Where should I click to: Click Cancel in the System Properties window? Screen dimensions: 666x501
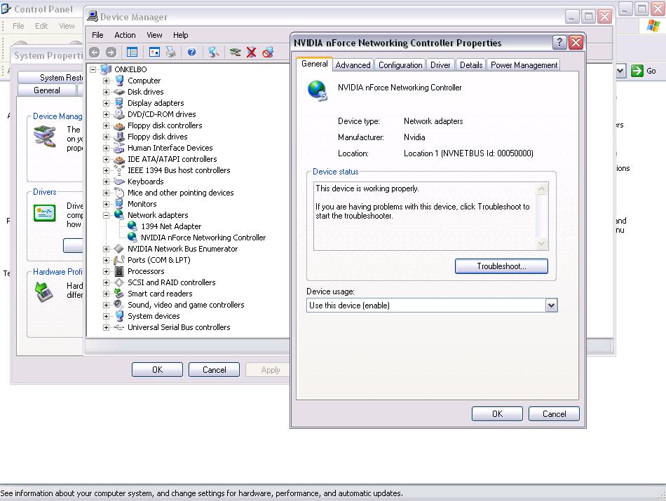pos(214,370)
